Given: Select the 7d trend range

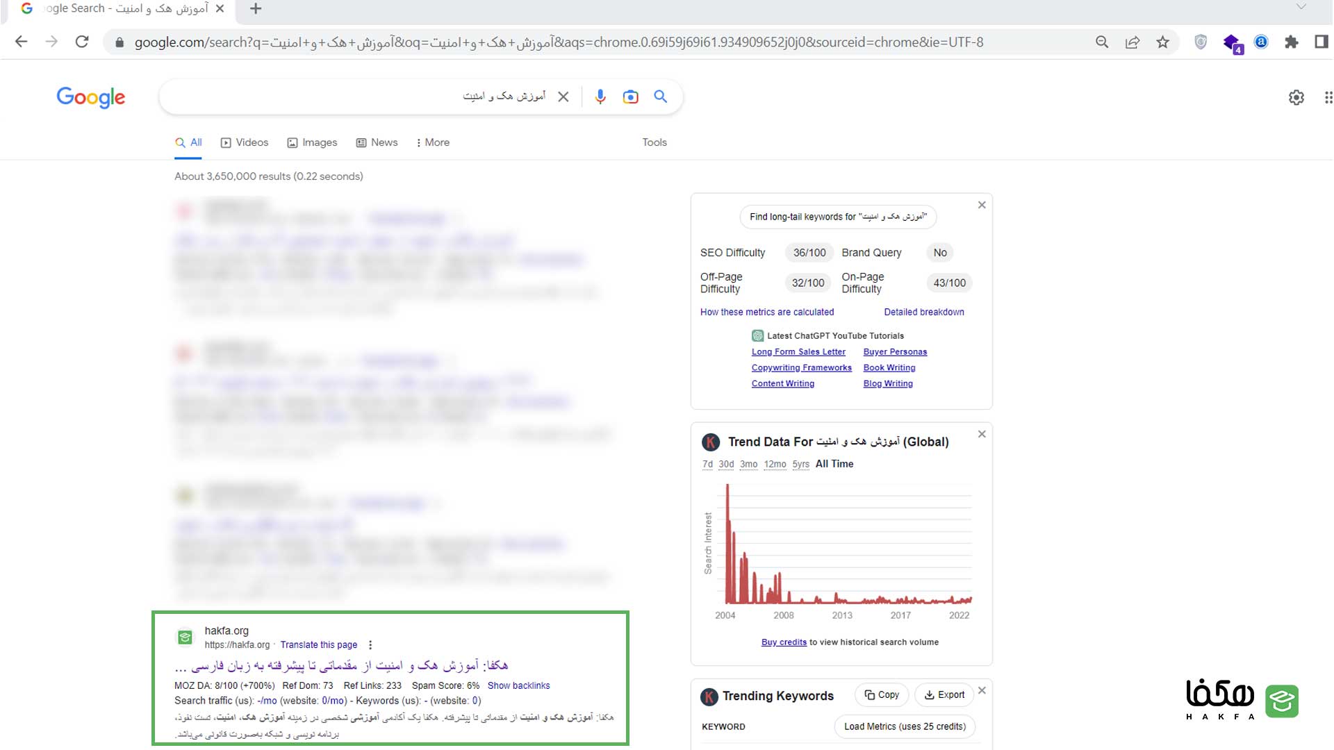Looking at the screenshot, I should pyautogui.click(x=707, y=464).
